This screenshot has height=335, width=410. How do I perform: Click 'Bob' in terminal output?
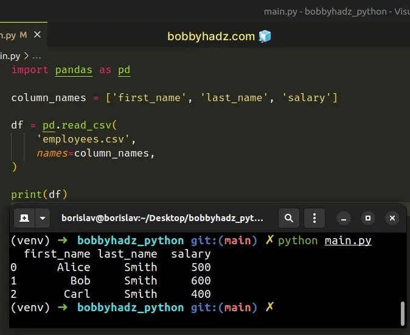coord(80,281)
